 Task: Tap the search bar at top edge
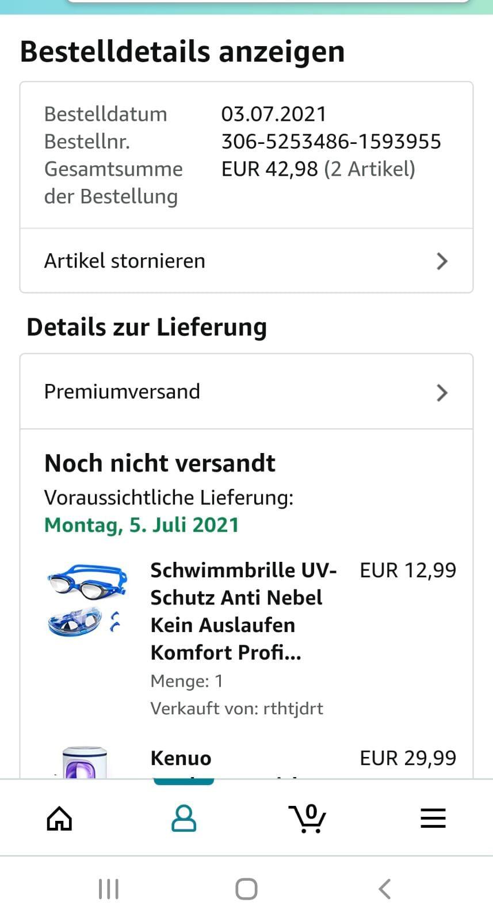(x=269, y=2)
